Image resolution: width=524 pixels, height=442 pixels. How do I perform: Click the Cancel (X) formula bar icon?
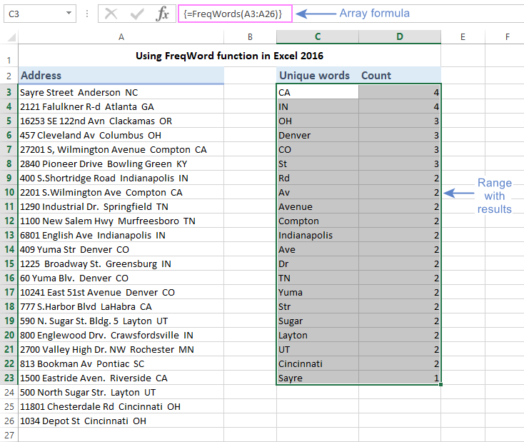111,14
